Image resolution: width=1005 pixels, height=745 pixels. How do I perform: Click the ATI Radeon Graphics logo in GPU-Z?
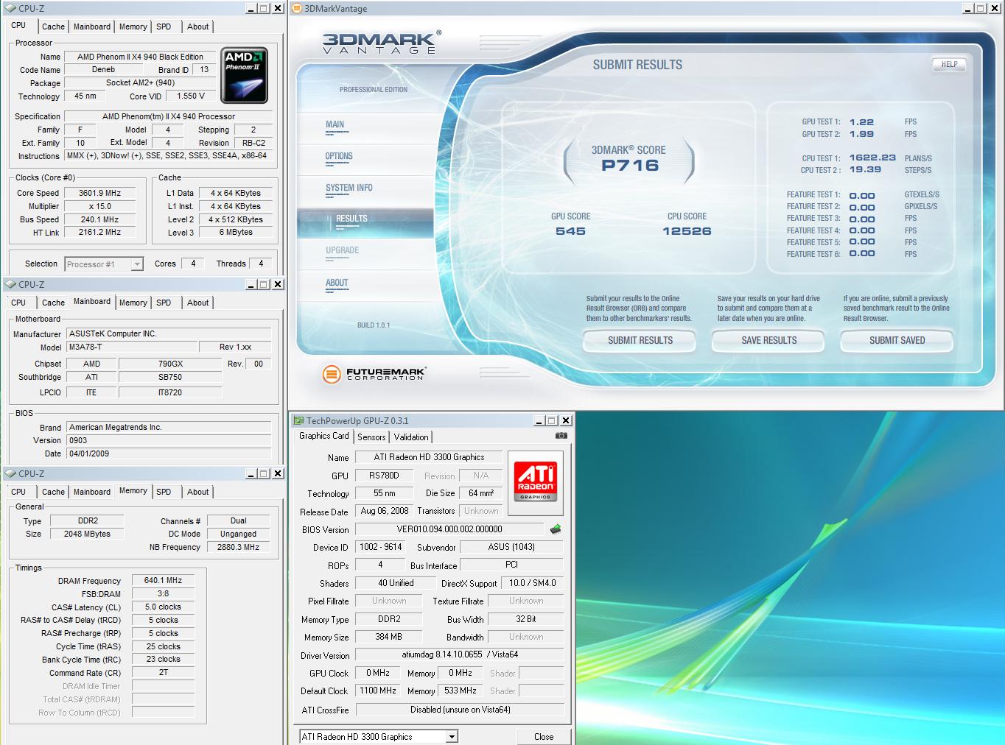pos(536,481)
